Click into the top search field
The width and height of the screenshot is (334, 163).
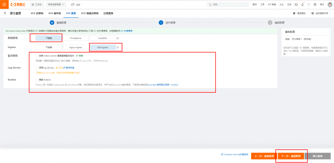(x=228, y=5)
